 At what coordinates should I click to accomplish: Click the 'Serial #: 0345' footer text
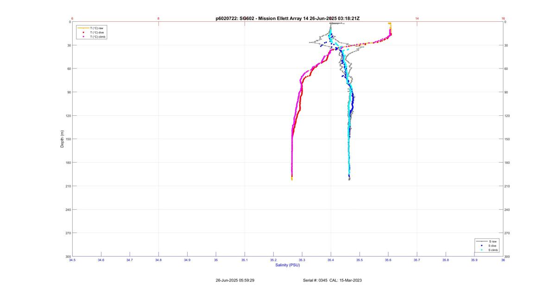316,280
